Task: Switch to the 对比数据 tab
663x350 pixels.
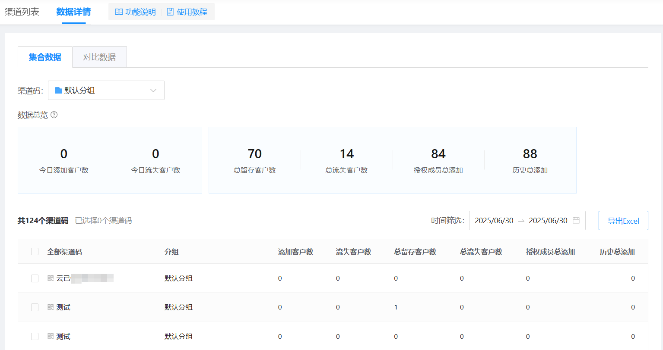Action: pyautogui.click(x=99, y=57)
